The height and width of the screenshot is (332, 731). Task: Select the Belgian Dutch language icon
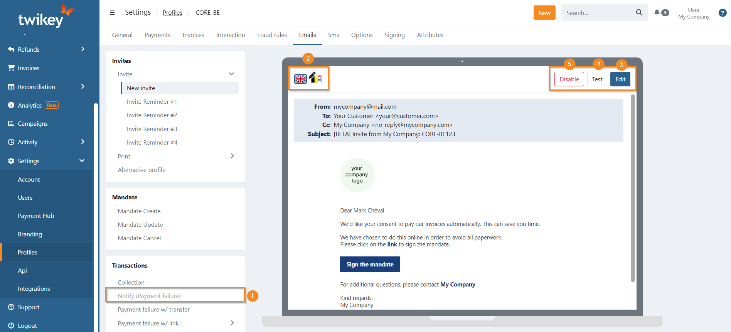(315, 78)
